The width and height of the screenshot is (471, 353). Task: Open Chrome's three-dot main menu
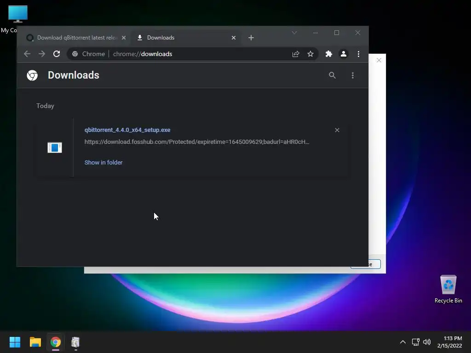358,54
